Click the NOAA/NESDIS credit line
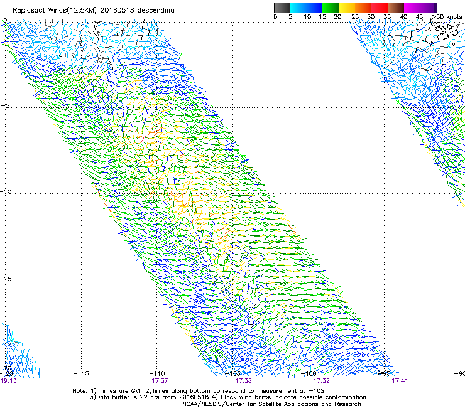465x408 pixels. coord(271,404)
